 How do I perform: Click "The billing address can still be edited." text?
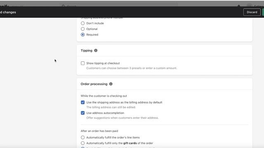(x=111, y=107)
